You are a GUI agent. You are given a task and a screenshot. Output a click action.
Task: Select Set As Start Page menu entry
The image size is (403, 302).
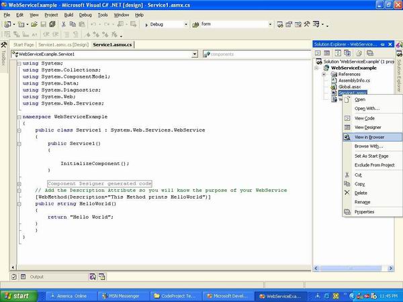pos(371,155)
